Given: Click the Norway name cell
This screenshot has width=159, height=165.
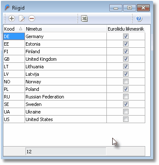Looking at the screenshot, I should tap(66, 82).
